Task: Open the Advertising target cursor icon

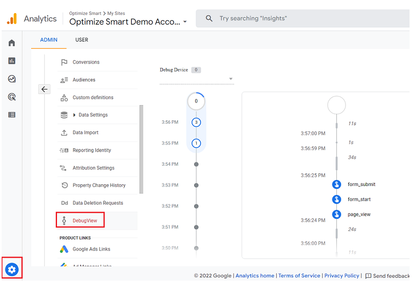Action: (x=11, y=97)
